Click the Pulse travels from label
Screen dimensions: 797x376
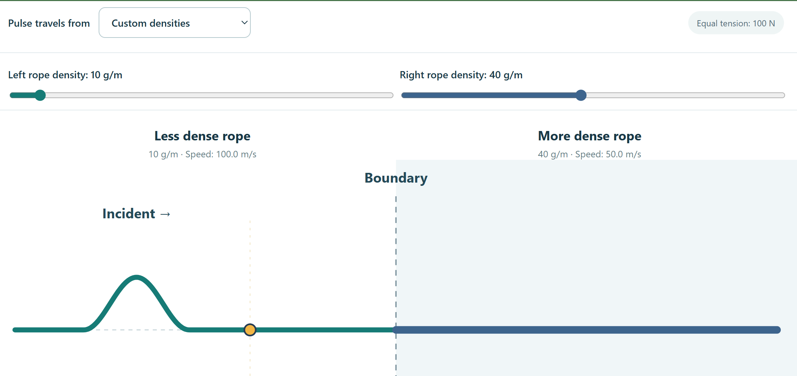[x=49, y=23]
